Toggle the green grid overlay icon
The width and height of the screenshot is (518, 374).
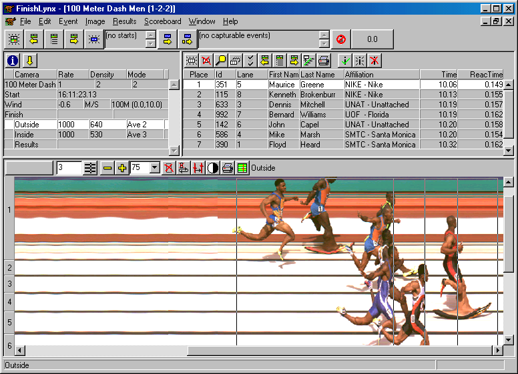[x=242, y=168]
